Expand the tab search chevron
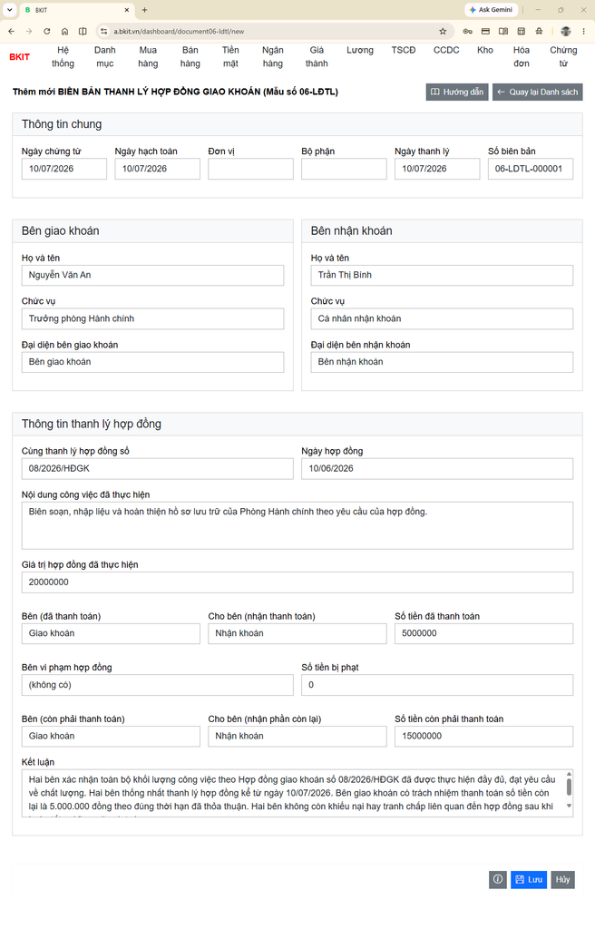The width and height of the screenshot is (595, 929). [x=9, y=10]
